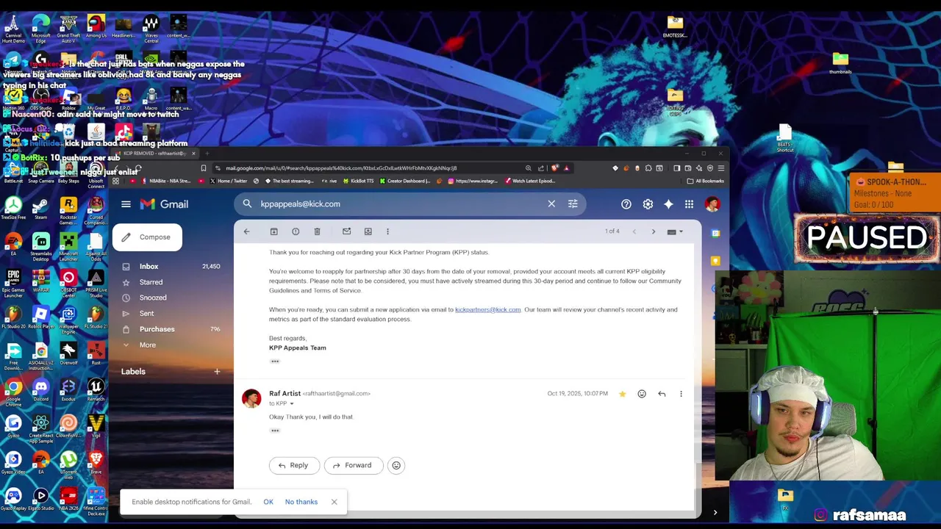
Task: Open Google Chrome desktop shortcut
Action: tap(13, 391)
